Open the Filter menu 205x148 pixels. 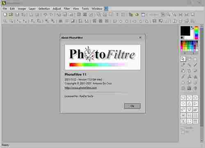pos(67,9)
